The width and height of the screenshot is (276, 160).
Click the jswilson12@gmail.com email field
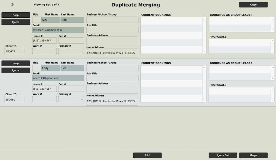click(x=58, y=30)
